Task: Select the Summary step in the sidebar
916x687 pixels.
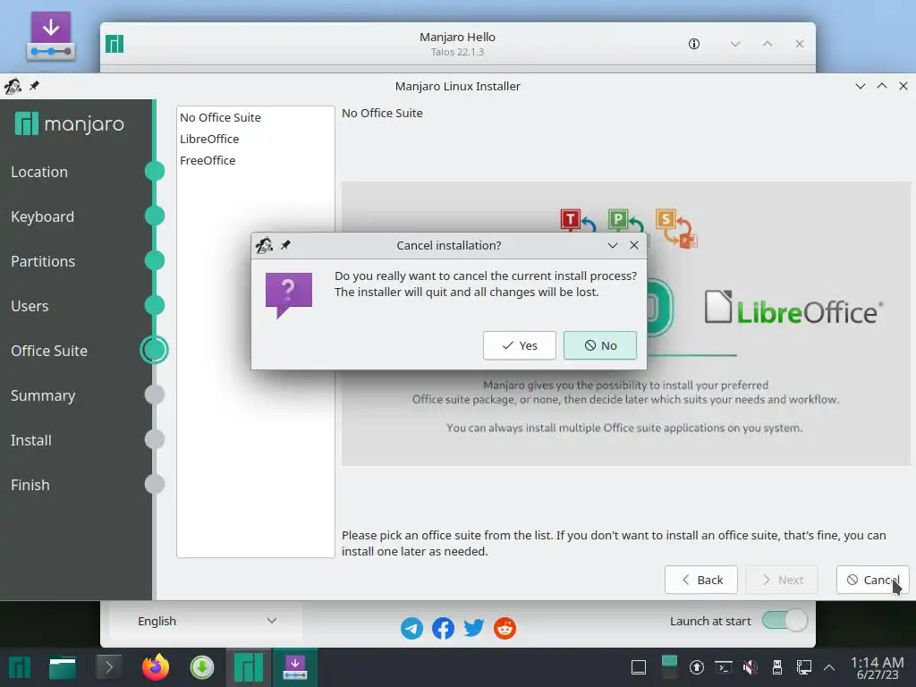Action: click(43, 395)
